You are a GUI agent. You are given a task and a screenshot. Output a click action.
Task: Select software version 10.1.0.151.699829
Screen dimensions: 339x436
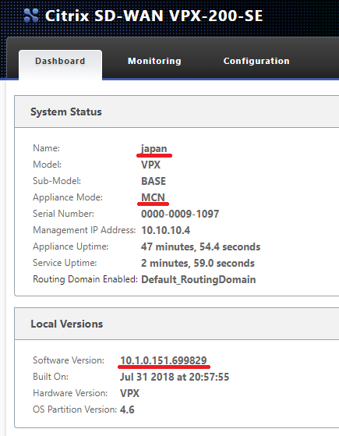click(x=164, y=360)
